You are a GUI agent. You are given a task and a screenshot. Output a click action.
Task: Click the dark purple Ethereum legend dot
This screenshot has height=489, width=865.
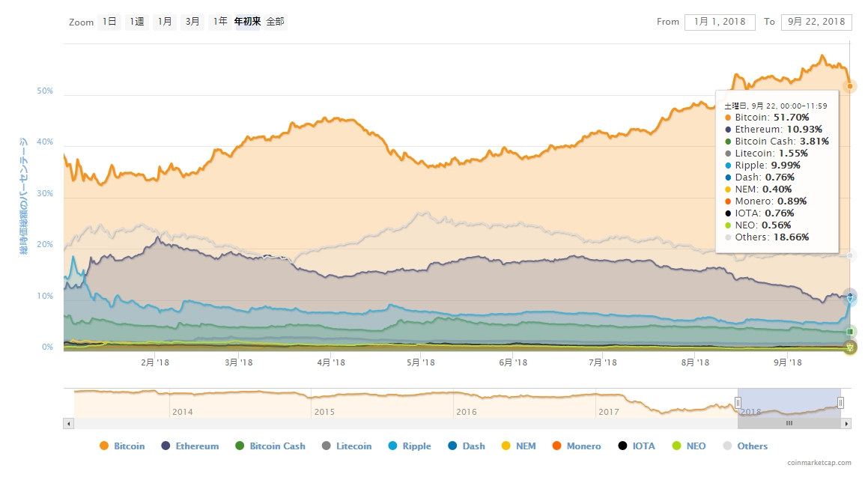[166, 446]
